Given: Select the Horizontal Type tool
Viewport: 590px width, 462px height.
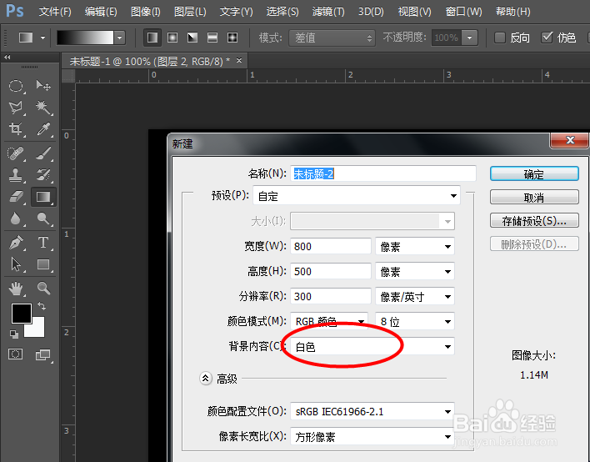Looking at the screenshot, I should pyautogui.click(x=43, y=243).
